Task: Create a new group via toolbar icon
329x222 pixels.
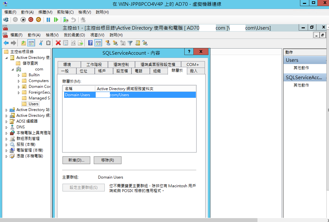Action: coord(115,43)
